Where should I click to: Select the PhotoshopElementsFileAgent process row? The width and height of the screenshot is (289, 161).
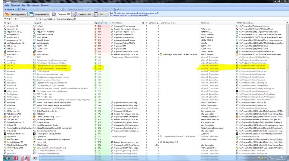pyautogui.click(x=145, y=128)
